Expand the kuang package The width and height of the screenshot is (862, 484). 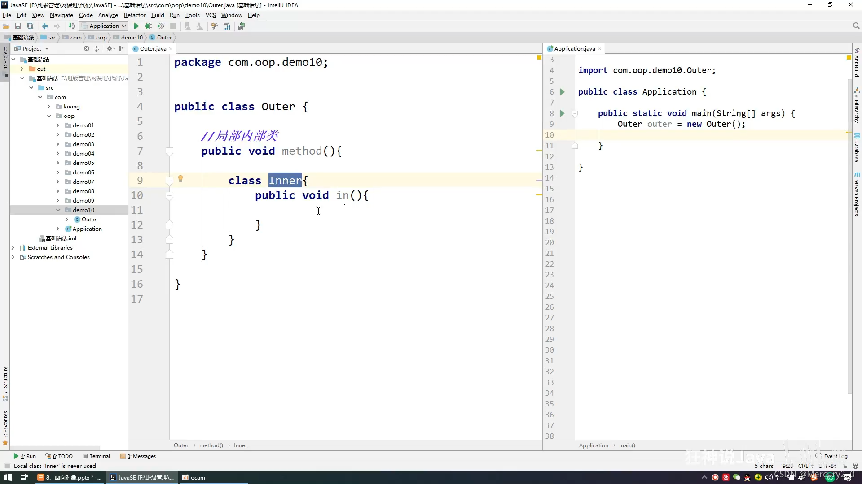pyautogui.click(x=49, y=106)
